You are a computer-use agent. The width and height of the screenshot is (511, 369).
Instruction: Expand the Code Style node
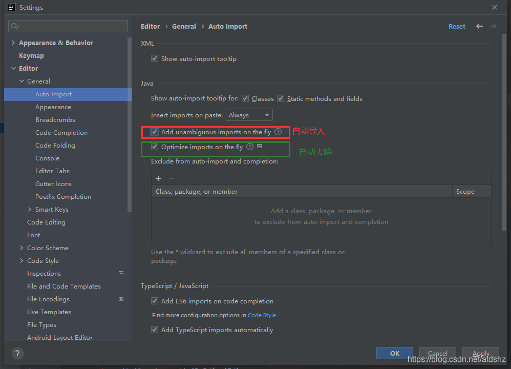tap(22, 260)
